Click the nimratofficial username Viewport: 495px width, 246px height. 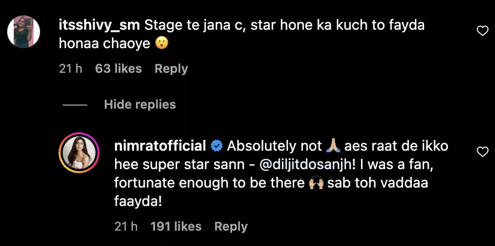(162, 146)
